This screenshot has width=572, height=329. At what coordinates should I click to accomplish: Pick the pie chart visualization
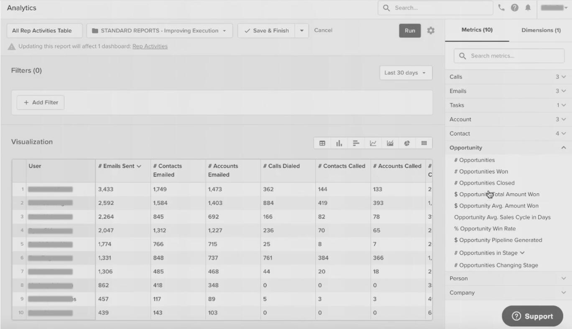(407, 143)
